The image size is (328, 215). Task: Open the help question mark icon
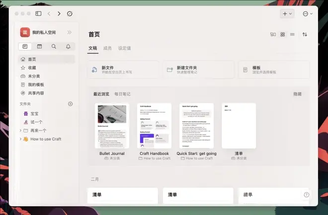[306, 195]
